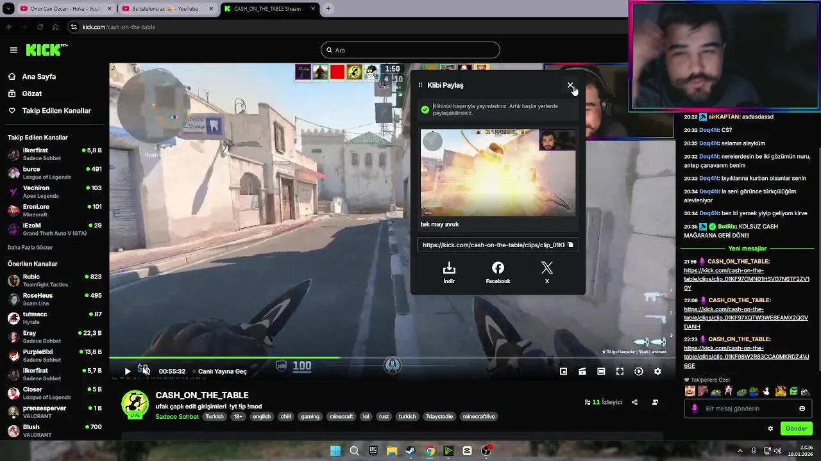Copy the clip URL with the copy icon
821x461 pixels.
570,245
